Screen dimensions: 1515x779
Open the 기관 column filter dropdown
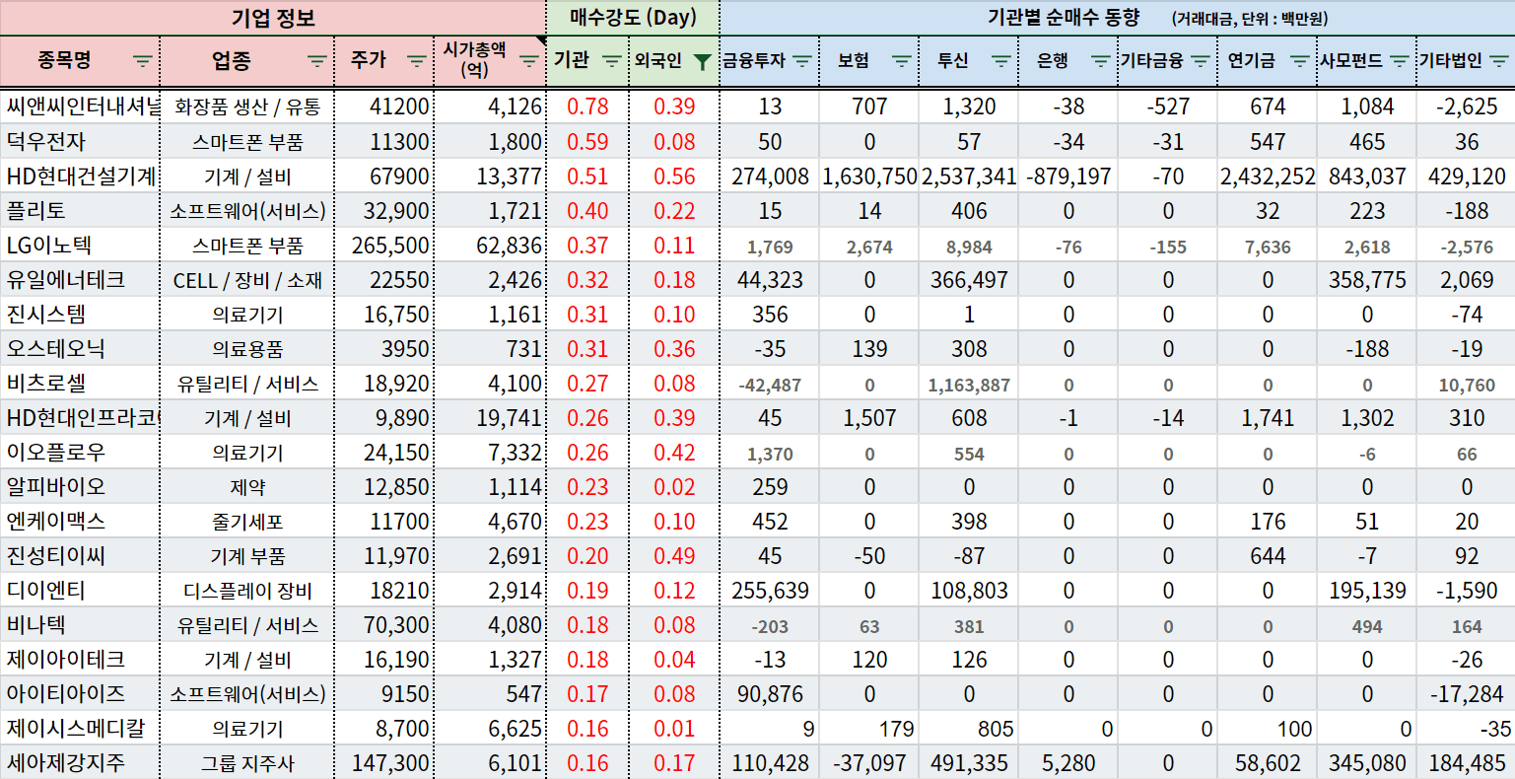611,61
